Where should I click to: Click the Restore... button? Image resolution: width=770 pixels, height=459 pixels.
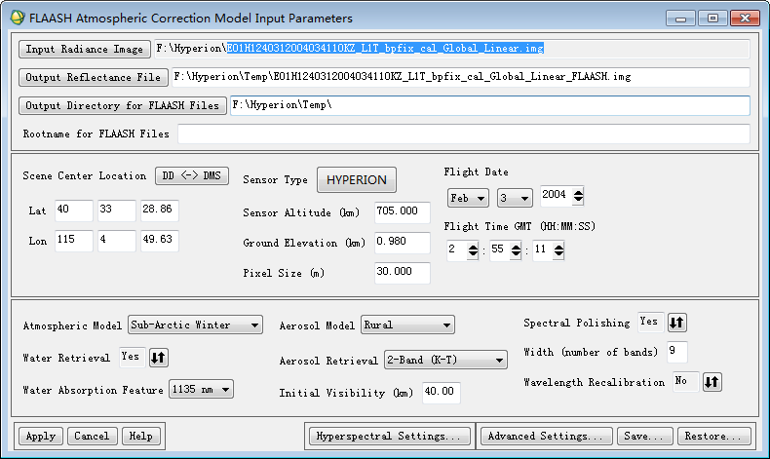pyautogui.click(x=714, y=436)
